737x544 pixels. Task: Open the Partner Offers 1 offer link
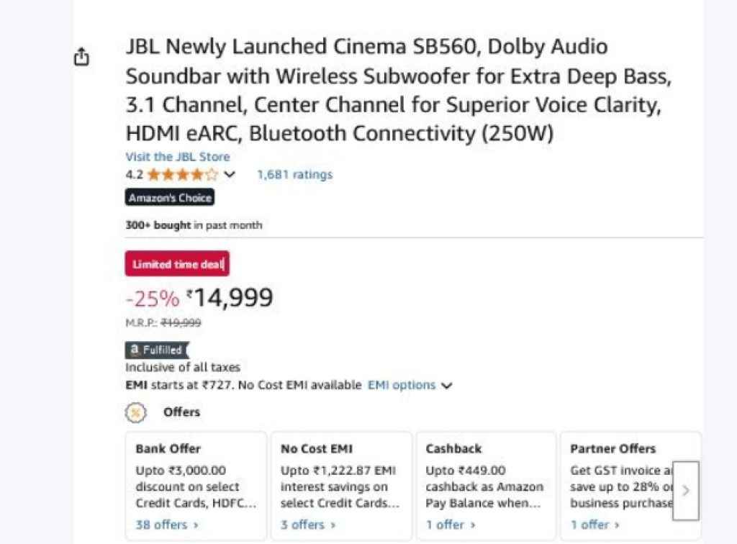[x=590, y=525]
